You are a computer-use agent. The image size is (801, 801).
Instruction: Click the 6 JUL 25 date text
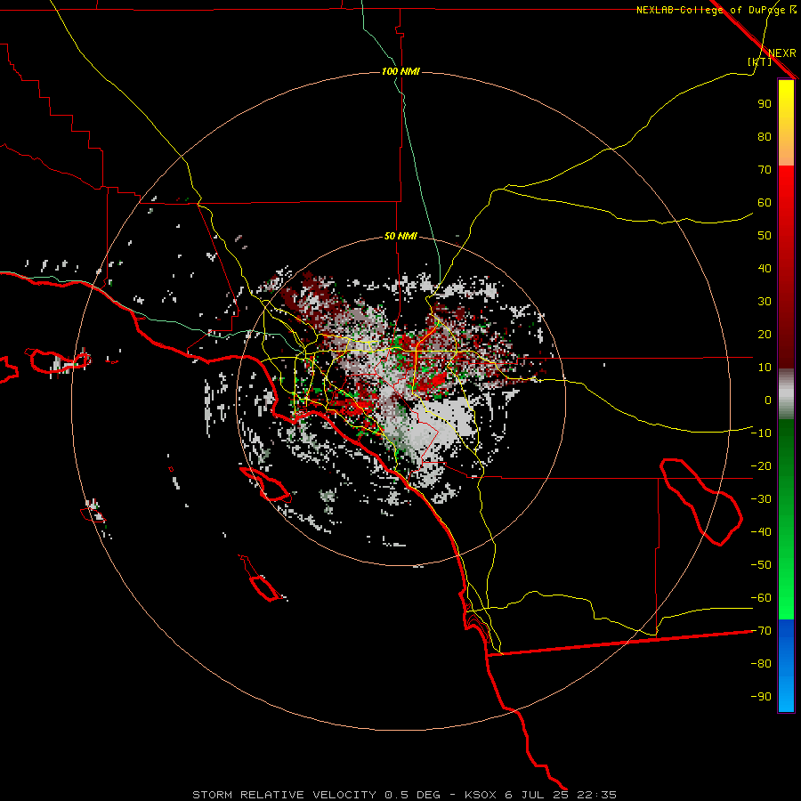[x=537, y=795]
